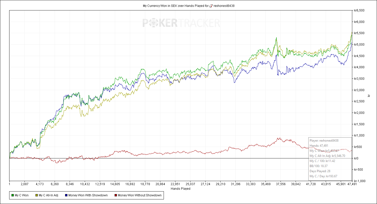This screenshot has width=377, height=204.
Task: Click the green My C Won legend swatch
Action: tap(13, 195)
